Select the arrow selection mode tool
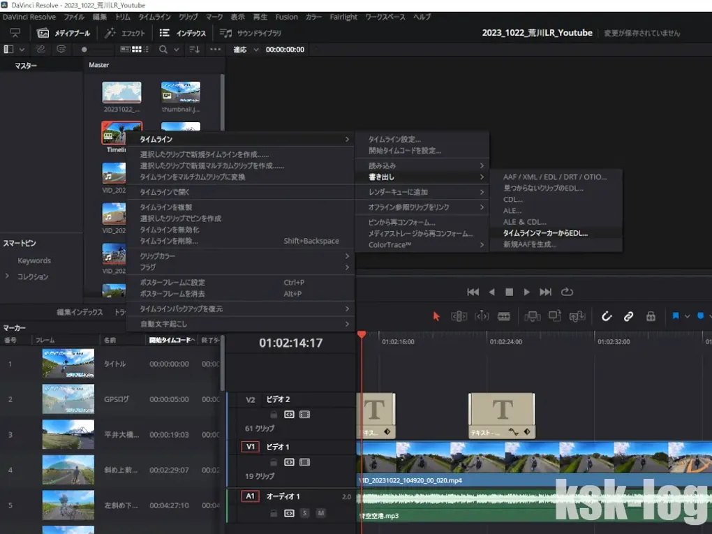 (436, 316)
